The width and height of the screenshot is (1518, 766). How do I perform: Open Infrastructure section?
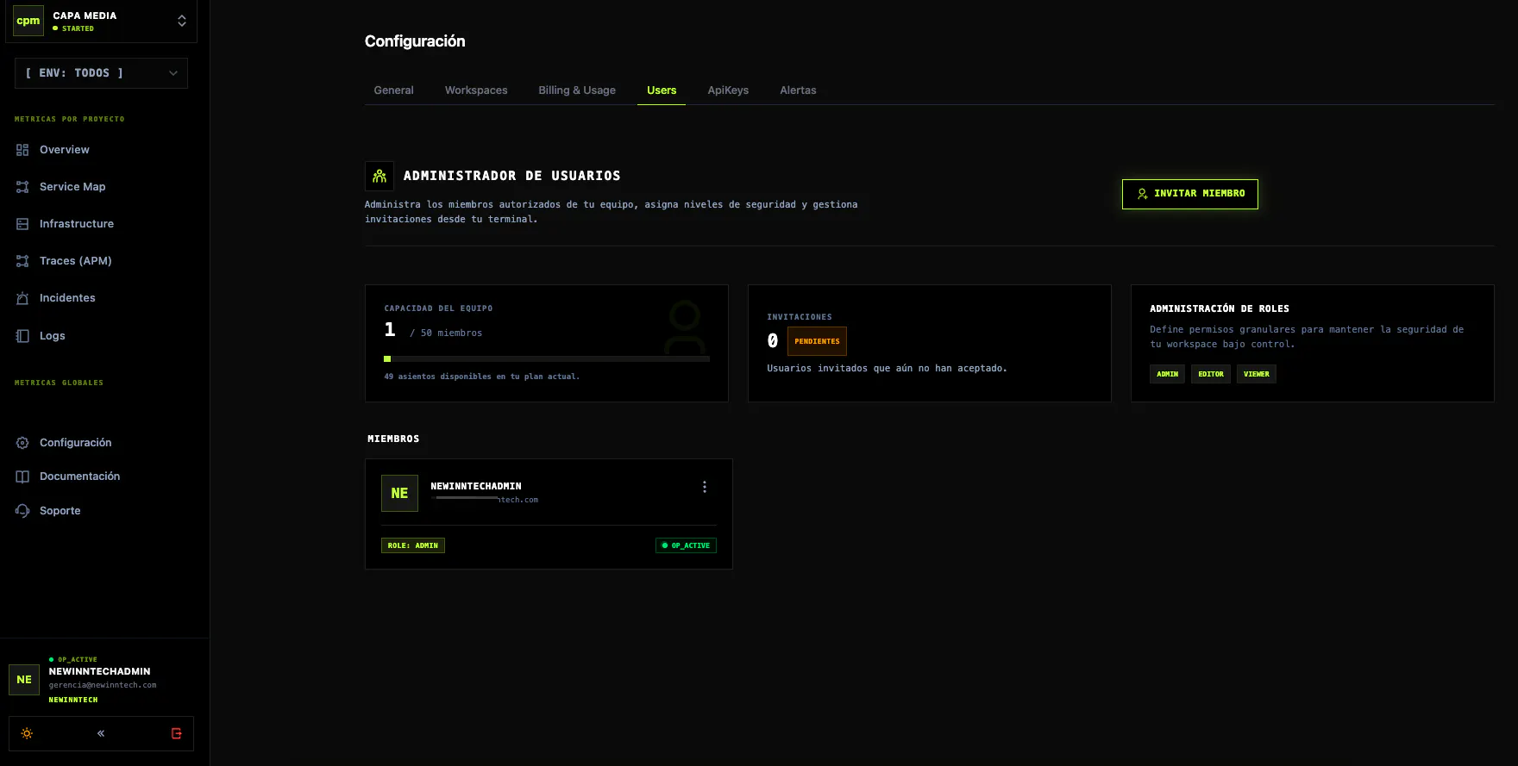[77, 224]
